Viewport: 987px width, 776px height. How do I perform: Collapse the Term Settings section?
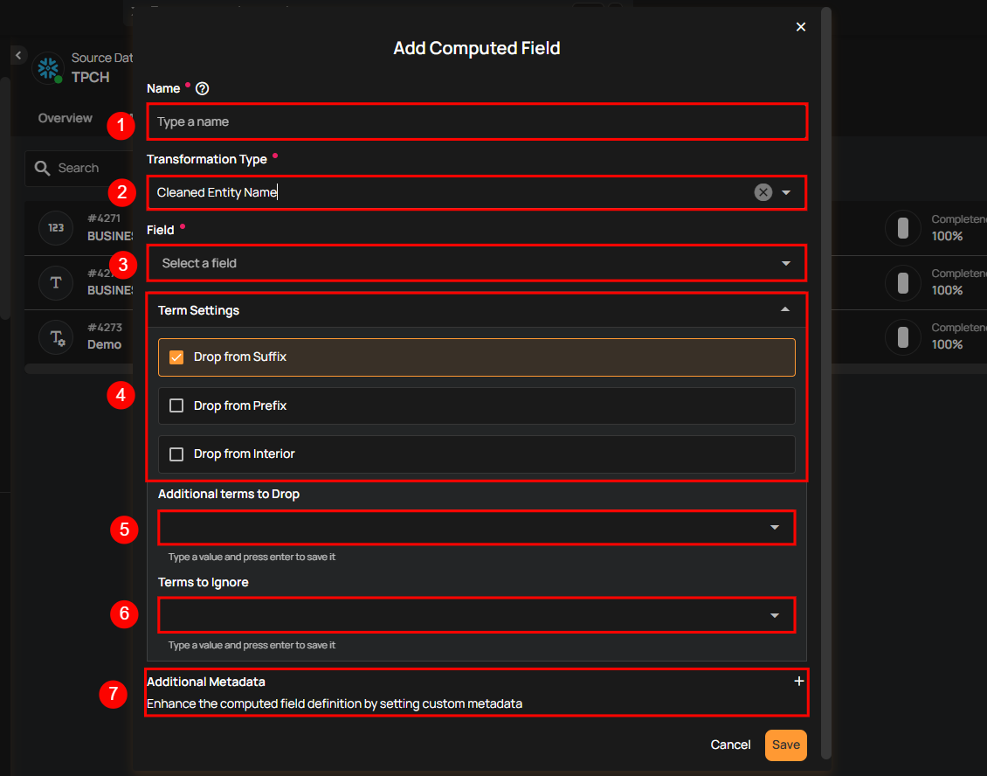tap(785, 310)
